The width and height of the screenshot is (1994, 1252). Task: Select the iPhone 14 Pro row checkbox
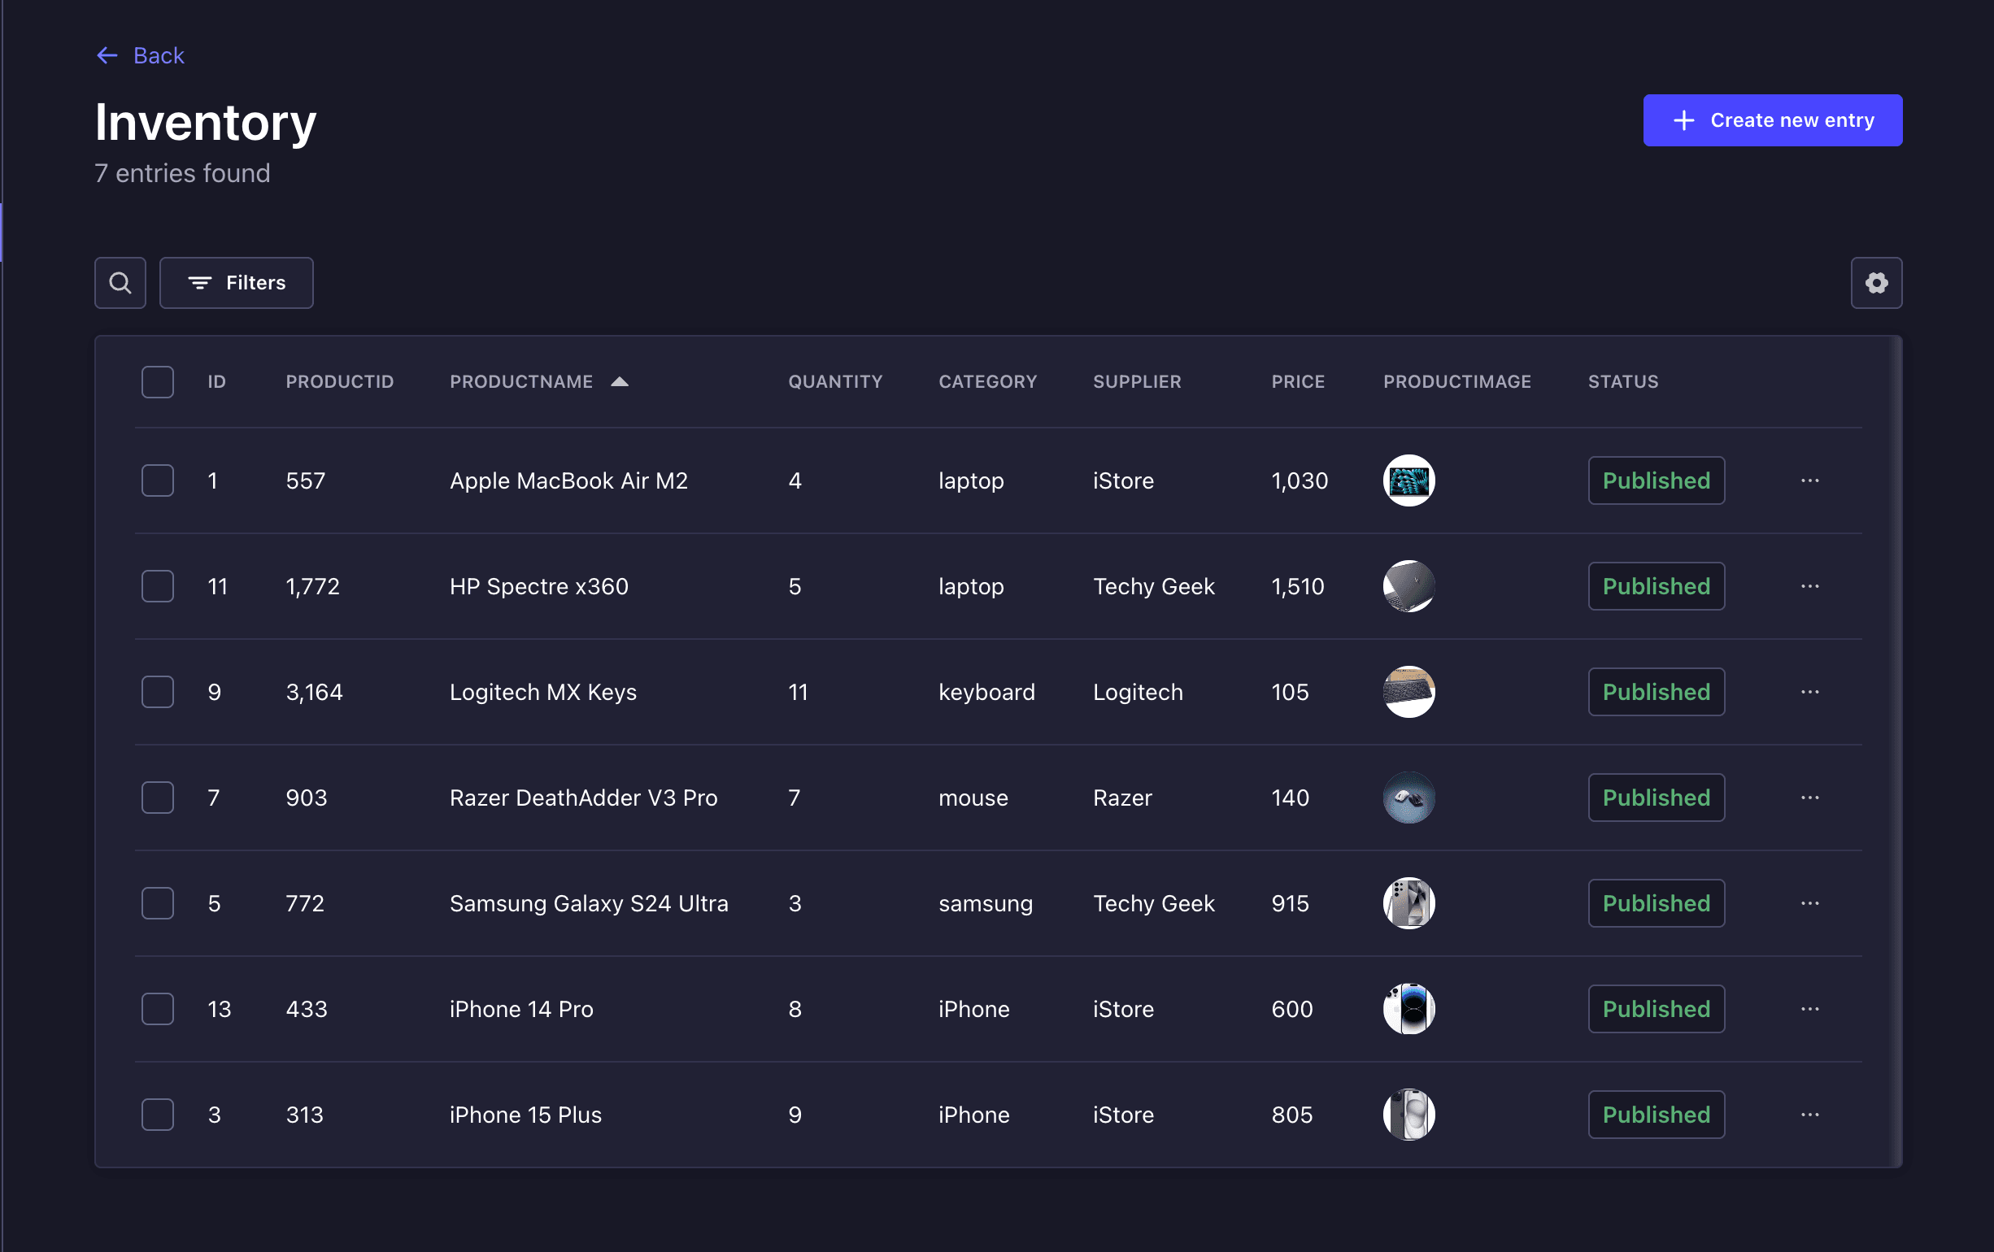click(x=157, y=1009)
